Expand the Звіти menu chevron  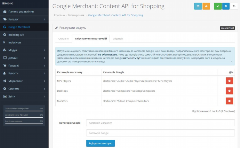pyautogui.click(x=45, y=97)
